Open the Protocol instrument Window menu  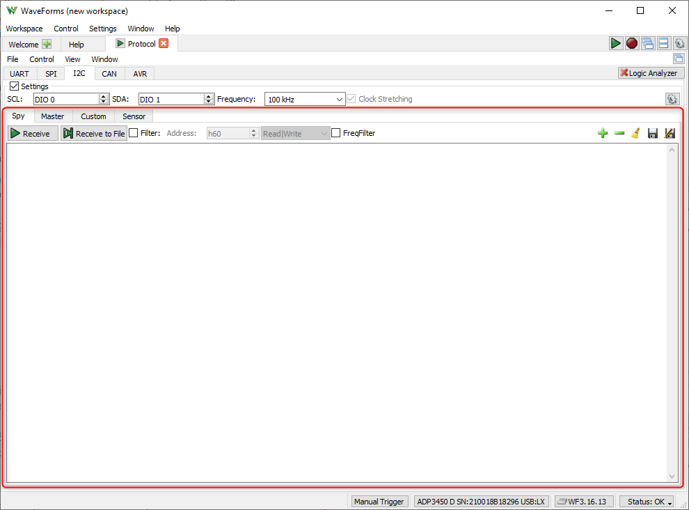(x=104, y=59)
